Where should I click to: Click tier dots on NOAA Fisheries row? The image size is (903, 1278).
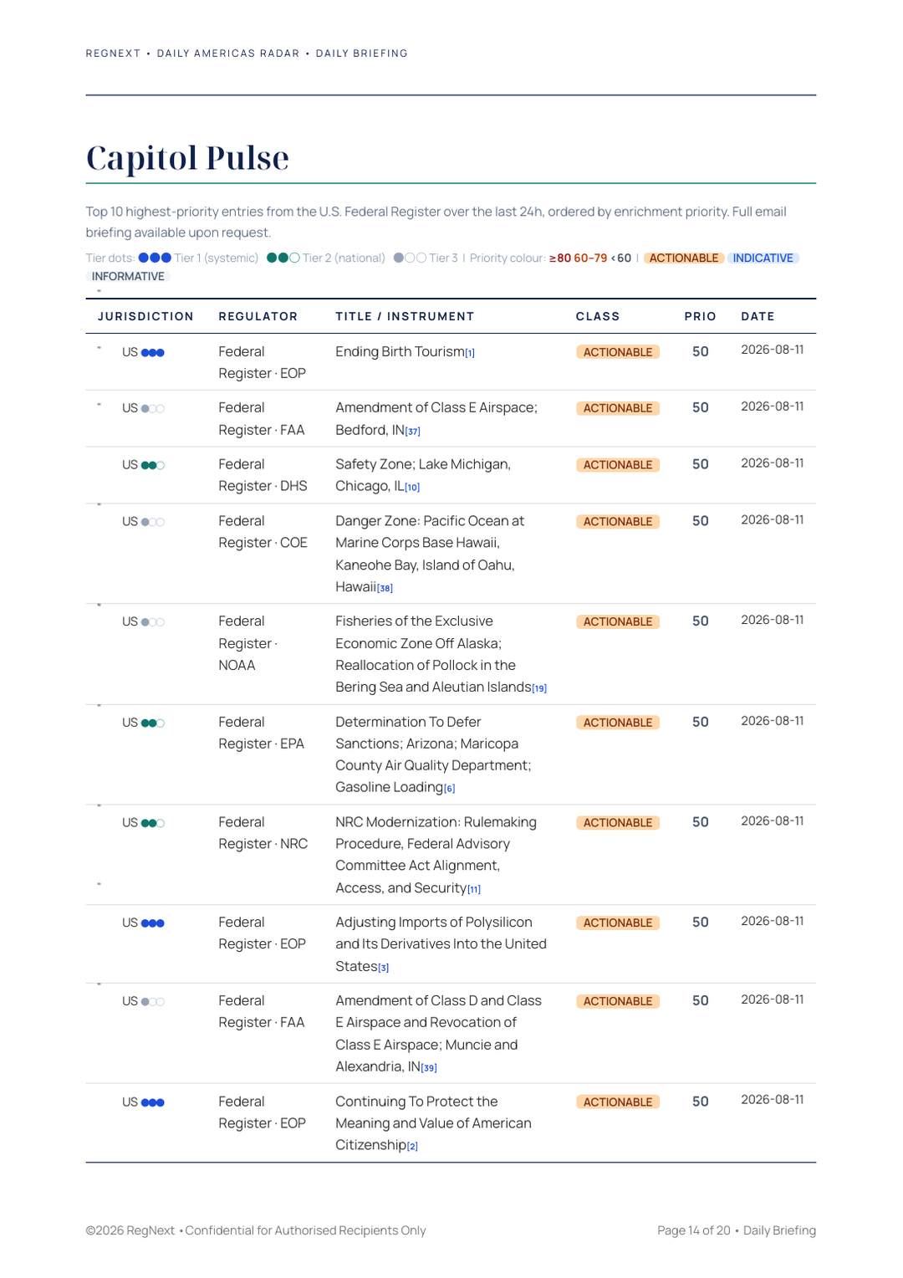[153, 623]
